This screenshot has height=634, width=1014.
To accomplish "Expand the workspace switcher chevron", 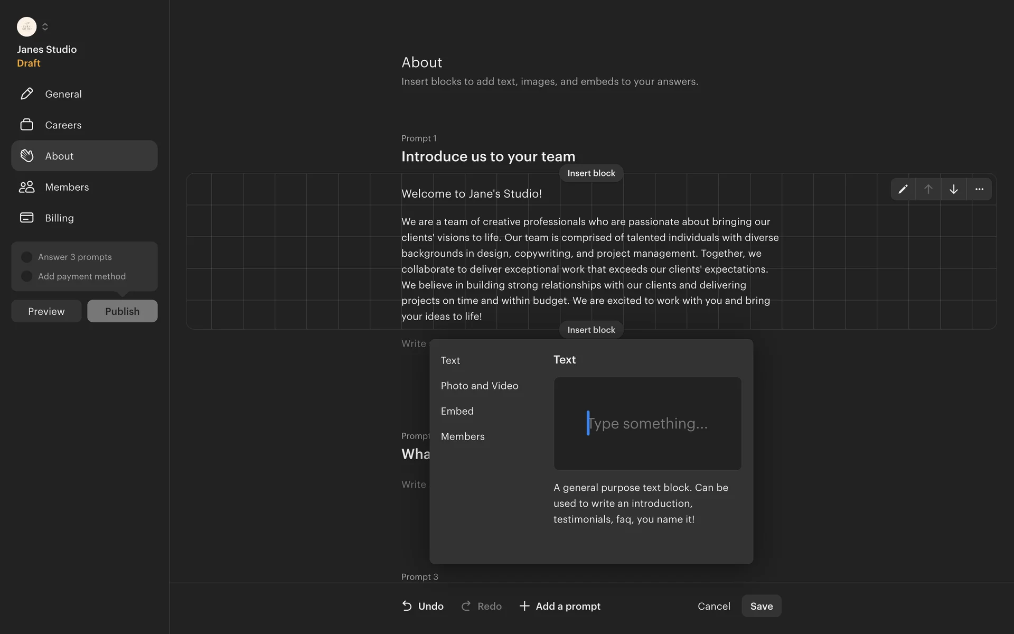I will point(45,26).
